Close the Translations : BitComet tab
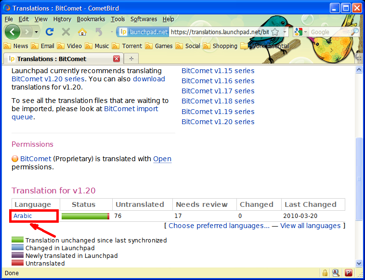Screen dimensions: 365x280 pyautogui.click(x=117, y=59)
